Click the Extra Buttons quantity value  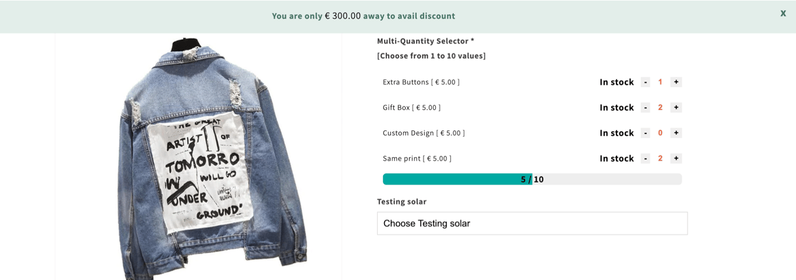[660, 82]
